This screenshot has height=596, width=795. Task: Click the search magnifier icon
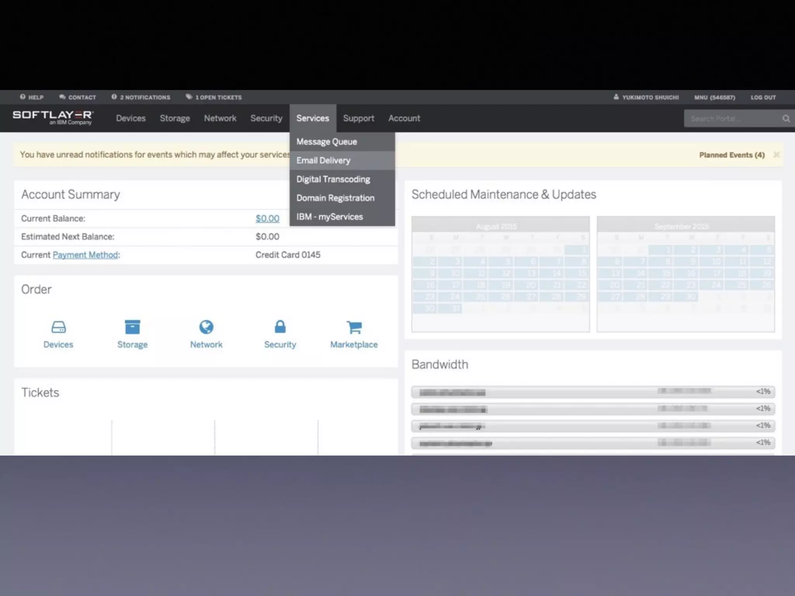(786, 119)
